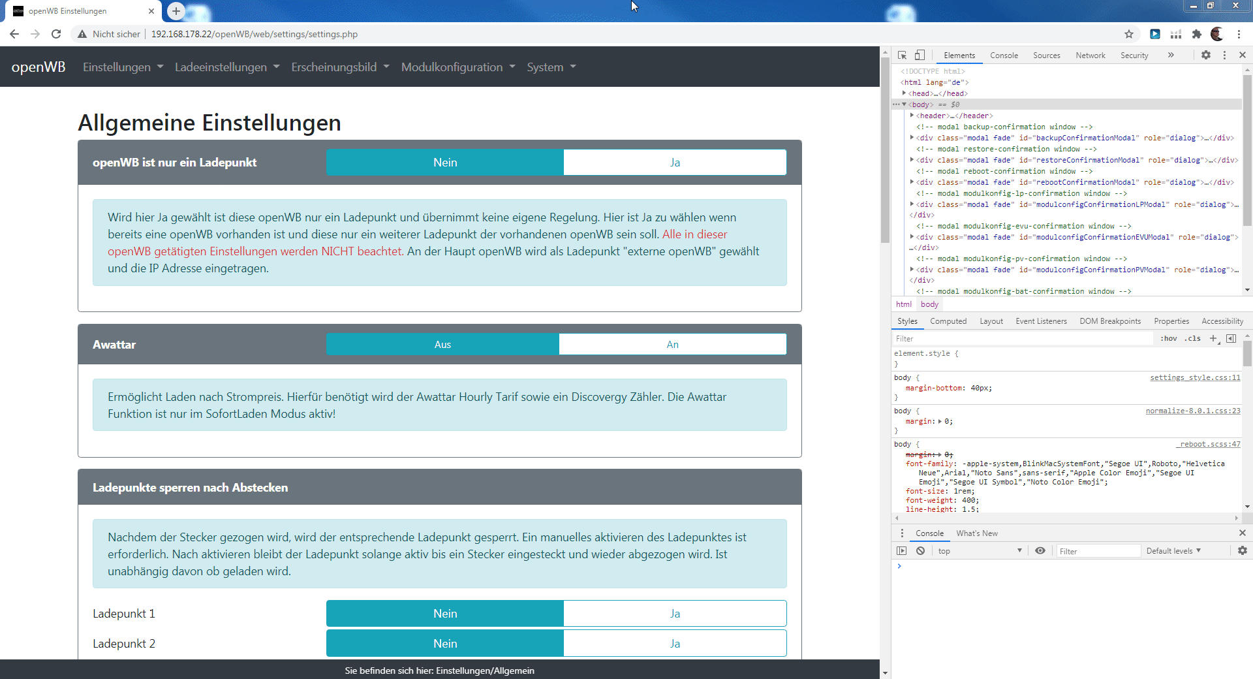Open the browser extensions puzzle icon
Image resolution: width=1253 pixels, height=679 pixels.
tap(1196, 34)
